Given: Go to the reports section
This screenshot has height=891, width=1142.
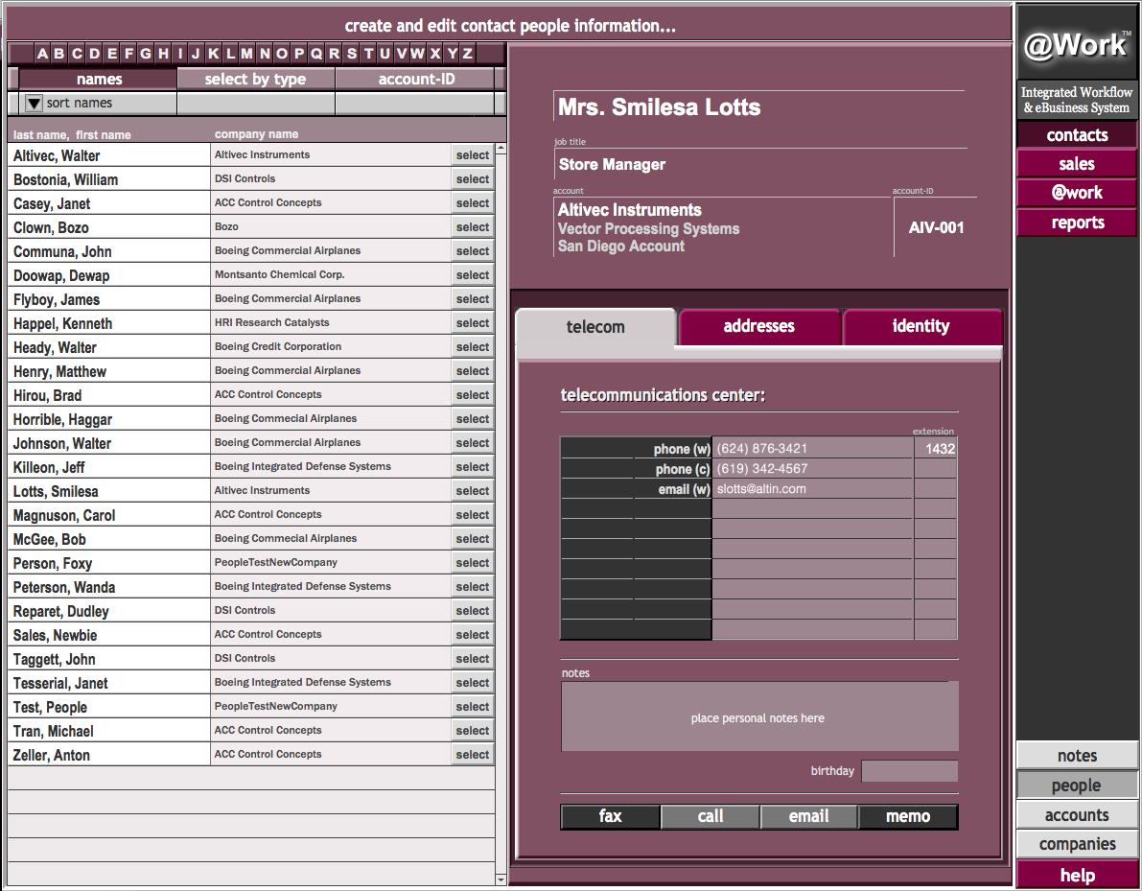Looking at the screenshot, I should (x=1076, y=223).
